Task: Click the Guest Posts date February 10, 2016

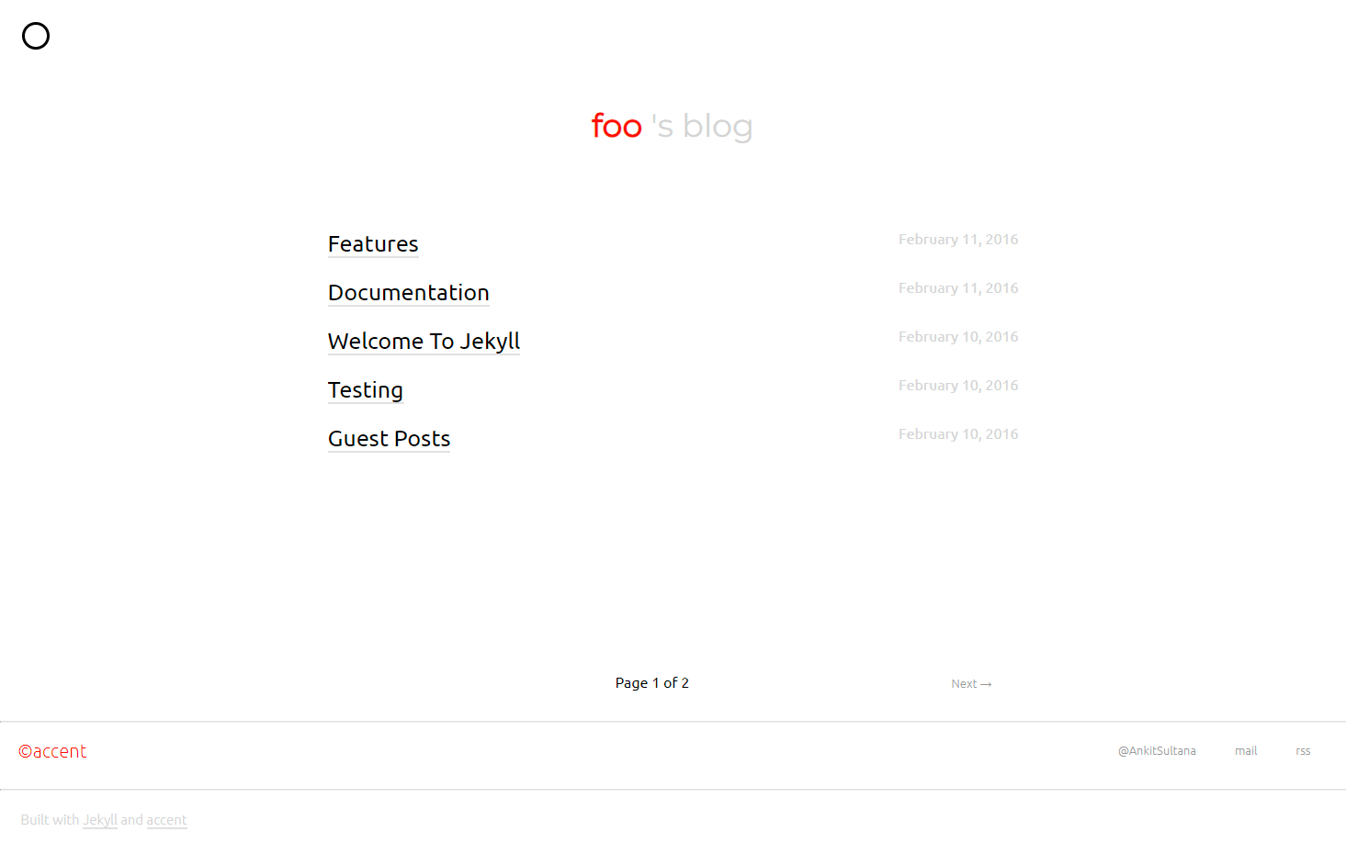Action: [958, 434]
